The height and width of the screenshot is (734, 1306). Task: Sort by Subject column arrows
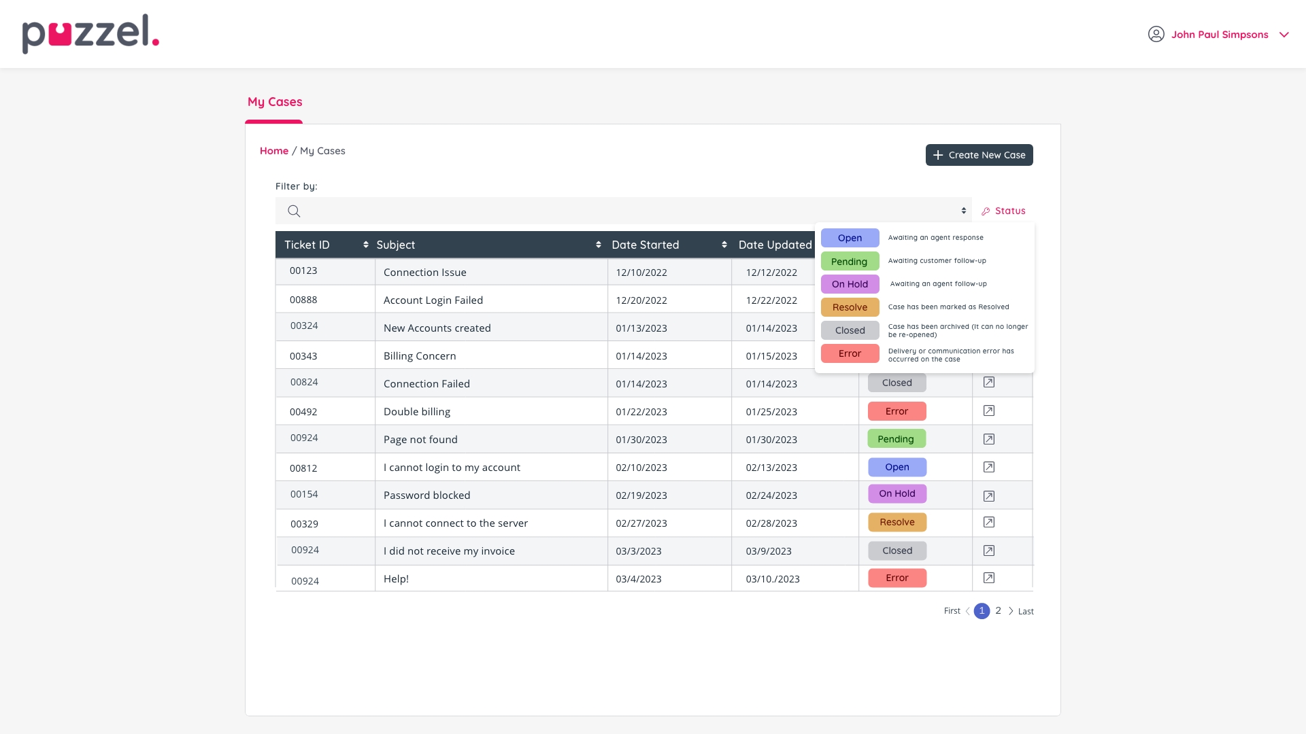(599, 245)
